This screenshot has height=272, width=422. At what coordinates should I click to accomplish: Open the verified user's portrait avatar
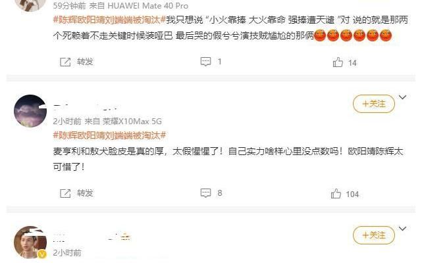click(x=30, y=242)
